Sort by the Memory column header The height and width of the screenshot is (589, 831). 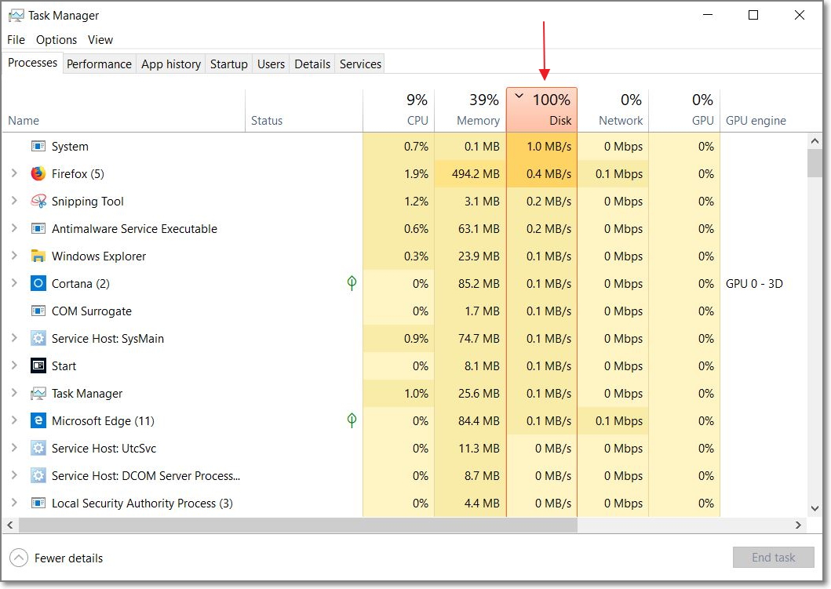point(470,110)
